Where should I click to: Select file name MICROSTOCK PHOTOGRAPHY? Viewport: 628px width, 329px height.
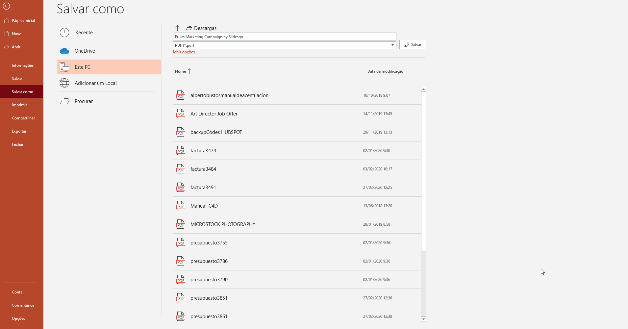(223, 224)
